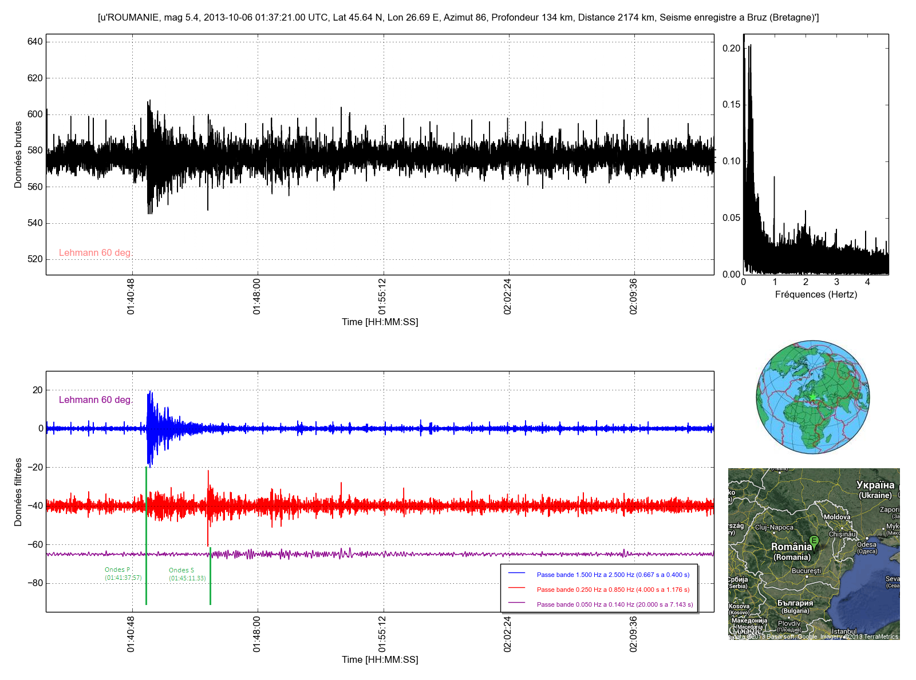Click the green epicenter marker on Romania map
Screen dimensions: 916x680
point(814,540)
